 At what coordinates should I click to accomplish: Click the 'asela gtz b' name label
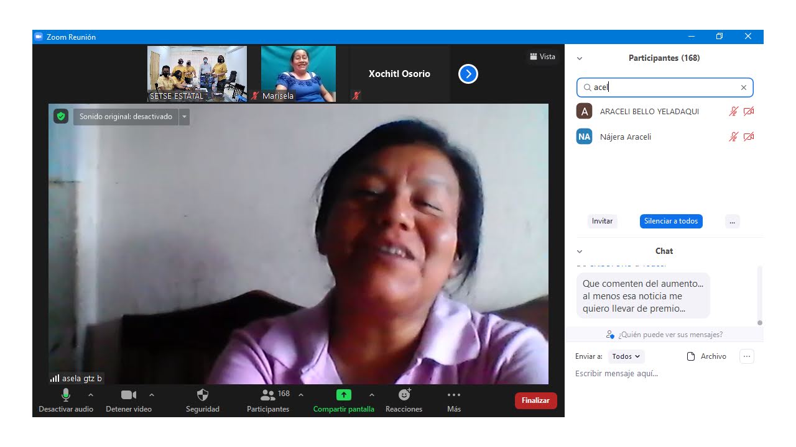[x=82, y=378]
